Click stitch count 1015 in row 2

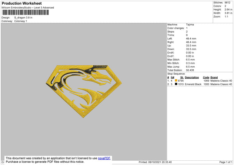[181, 84]
